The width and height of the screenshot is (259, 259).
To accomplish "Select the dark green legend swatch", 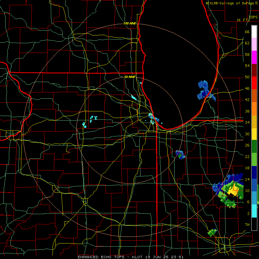I will pyautogui.click(x=254, y=146).
